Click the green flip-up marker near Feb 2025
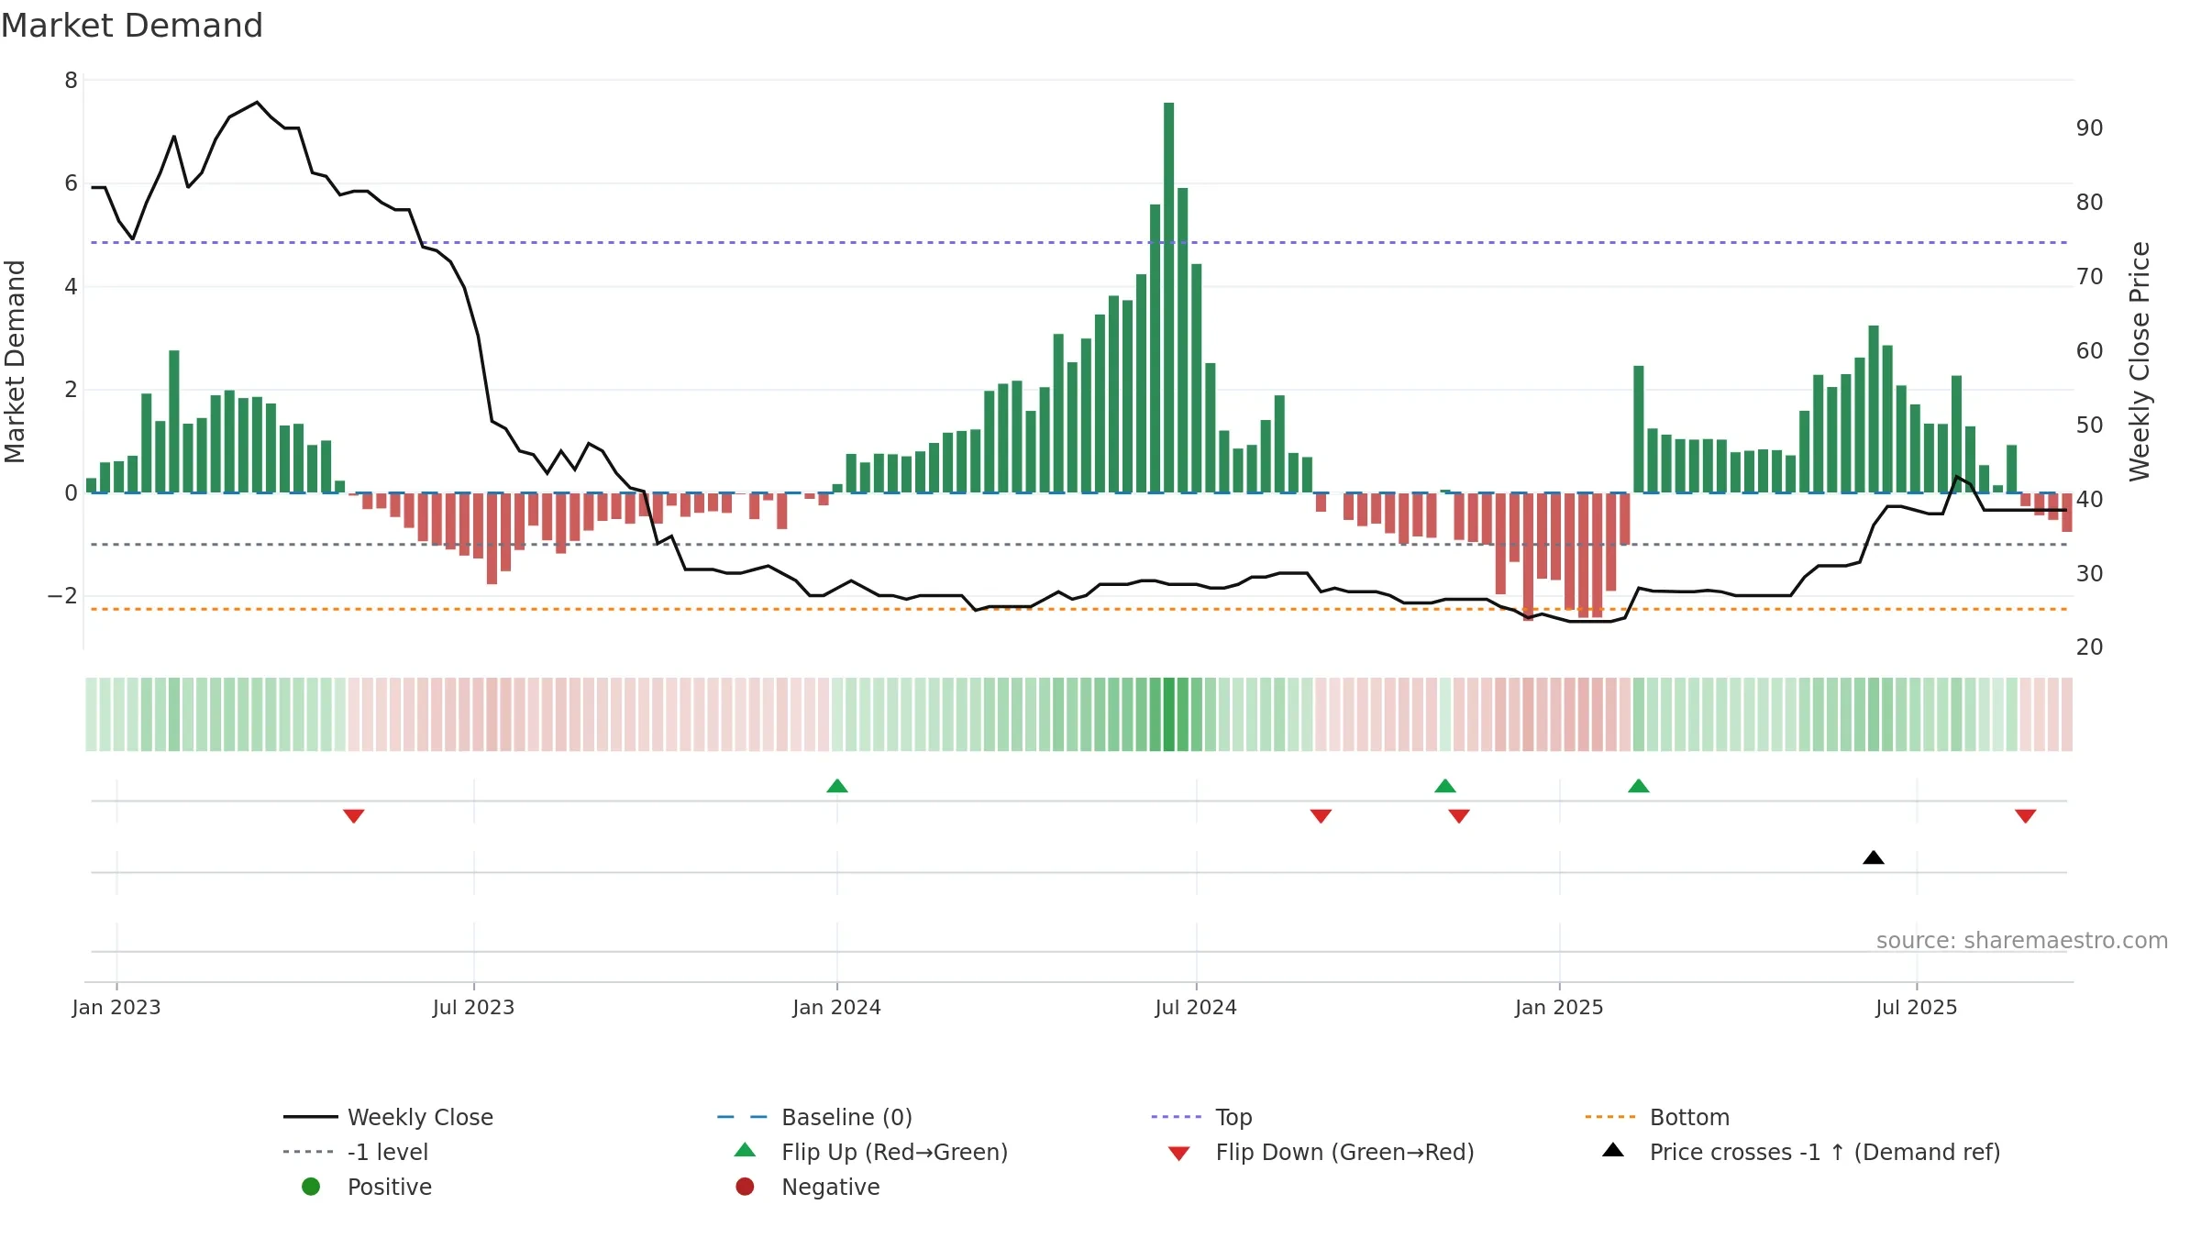 point(1639,786)
